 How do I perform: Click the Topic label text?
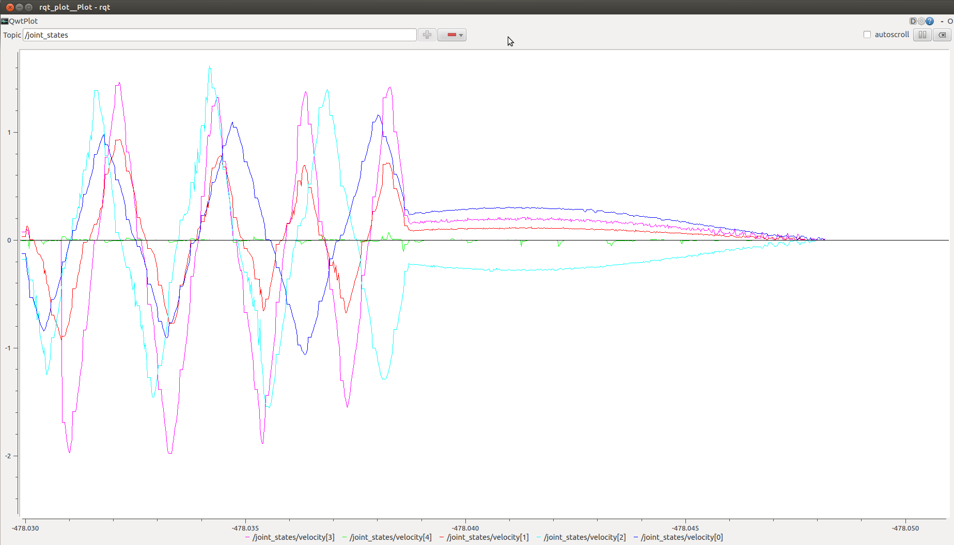tap(12, 35)
